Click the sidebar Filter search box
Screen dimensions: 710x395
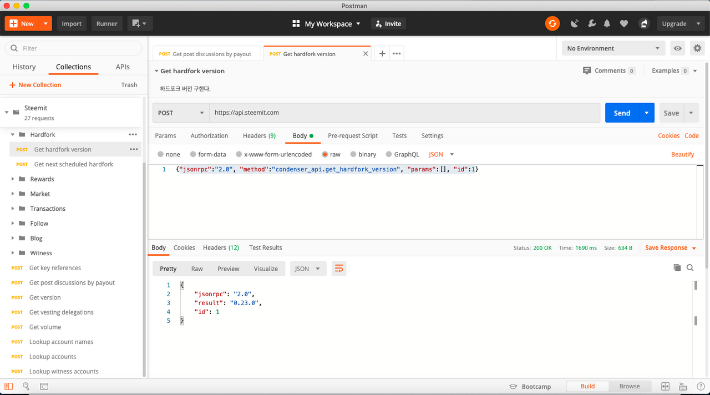pyautogui.click(x=73, y=48)
